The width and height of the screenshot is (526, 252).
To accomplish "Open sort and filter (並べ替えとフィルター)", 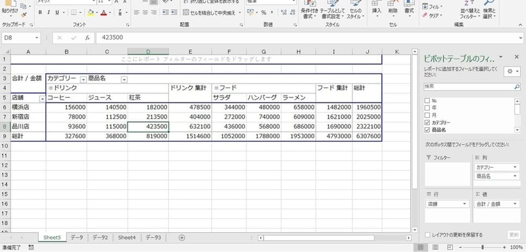I will pos(469,9).
